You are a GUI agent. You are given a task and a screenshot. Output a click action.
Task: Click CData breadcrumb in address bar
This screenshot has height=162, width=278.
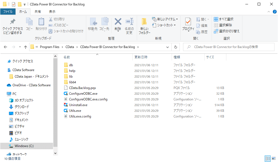click(70, 47)
